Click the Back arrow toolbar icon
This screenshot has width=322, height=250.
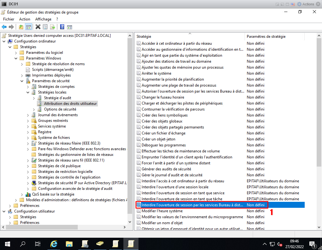[x=4, y=27]
